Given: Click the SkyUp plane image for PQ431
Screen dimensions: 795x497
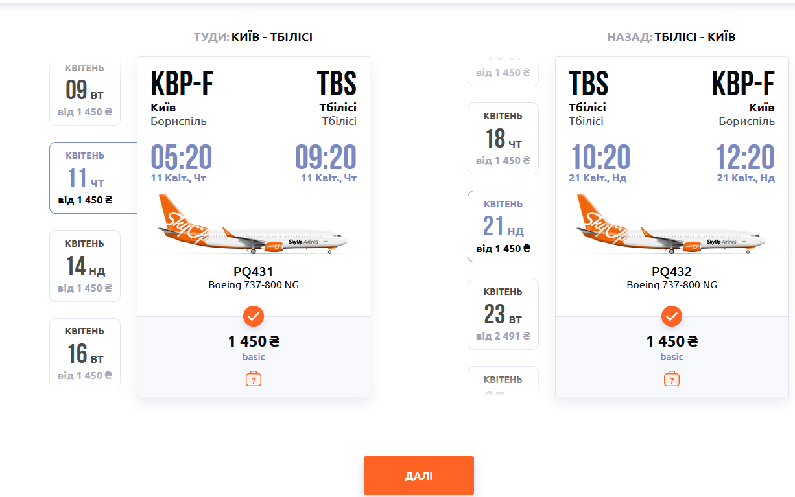Looking at the screenshot, I should pyautogui.click(x=253, y=225).
